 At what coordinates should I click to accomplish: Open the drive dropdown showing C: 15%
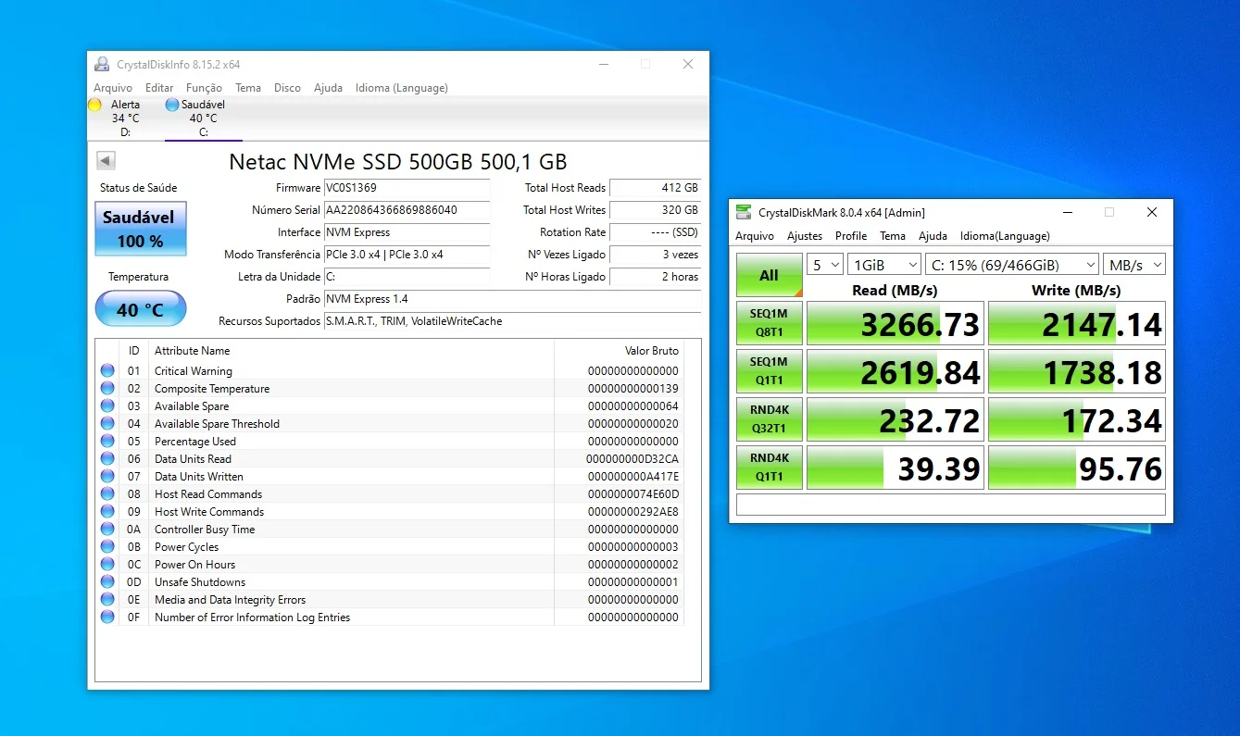pyautogui.click(x=1012, y=265)
